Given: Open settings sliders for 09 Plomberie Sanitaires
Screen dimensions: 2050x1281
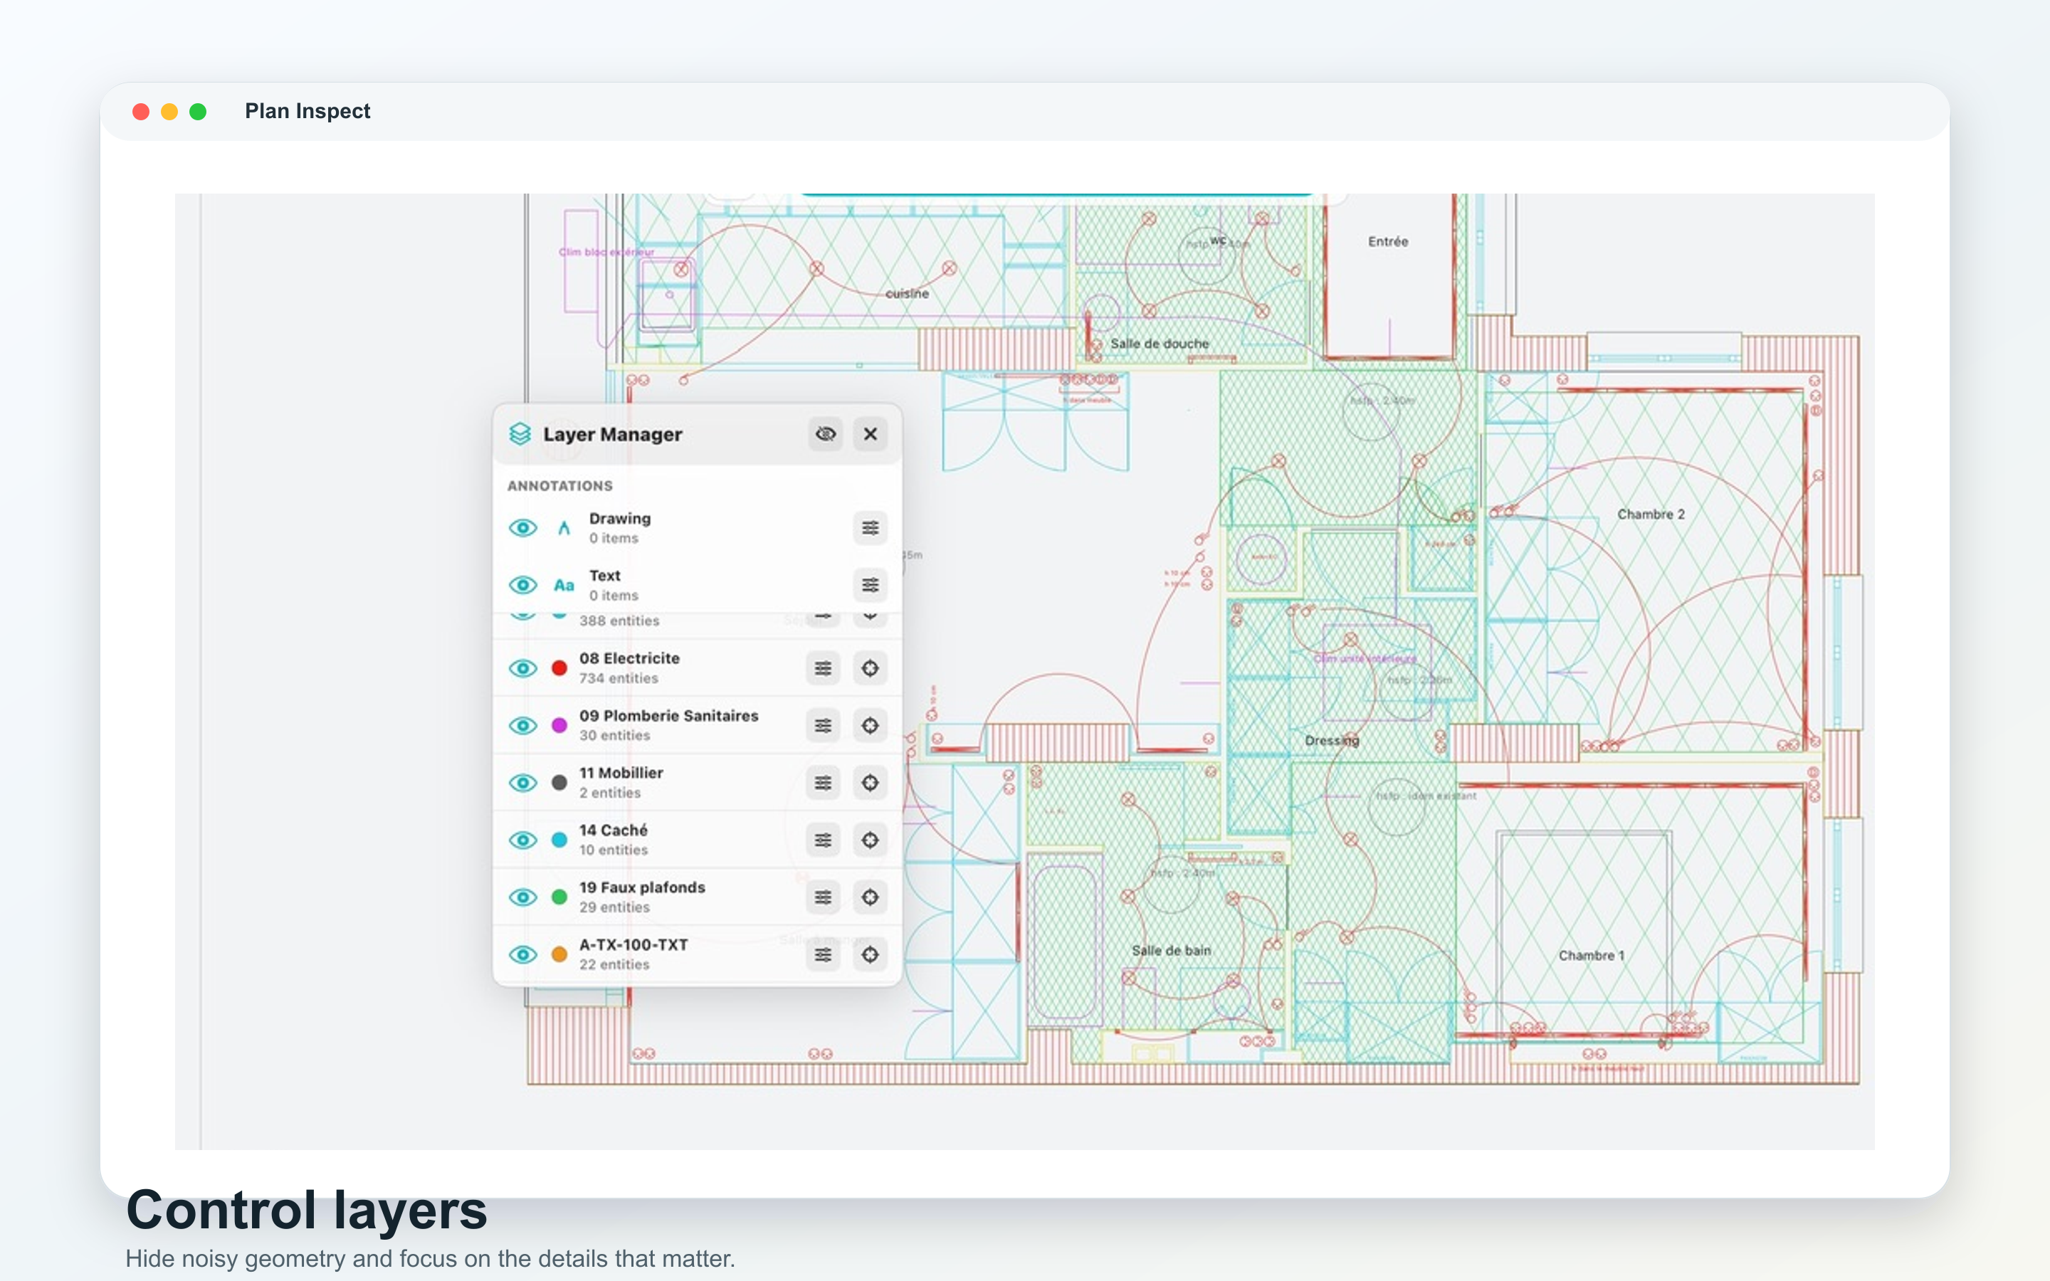Looking at the screenshot, I should pos(823,725).
